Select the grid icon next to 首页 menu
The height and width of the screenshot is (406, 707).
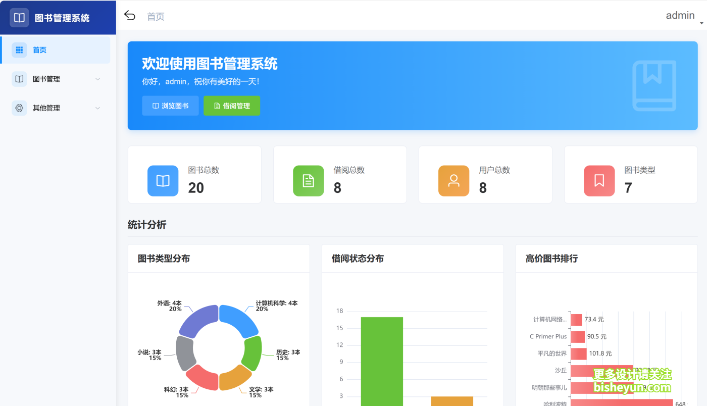pyautogui.click(x=19, y=49)
